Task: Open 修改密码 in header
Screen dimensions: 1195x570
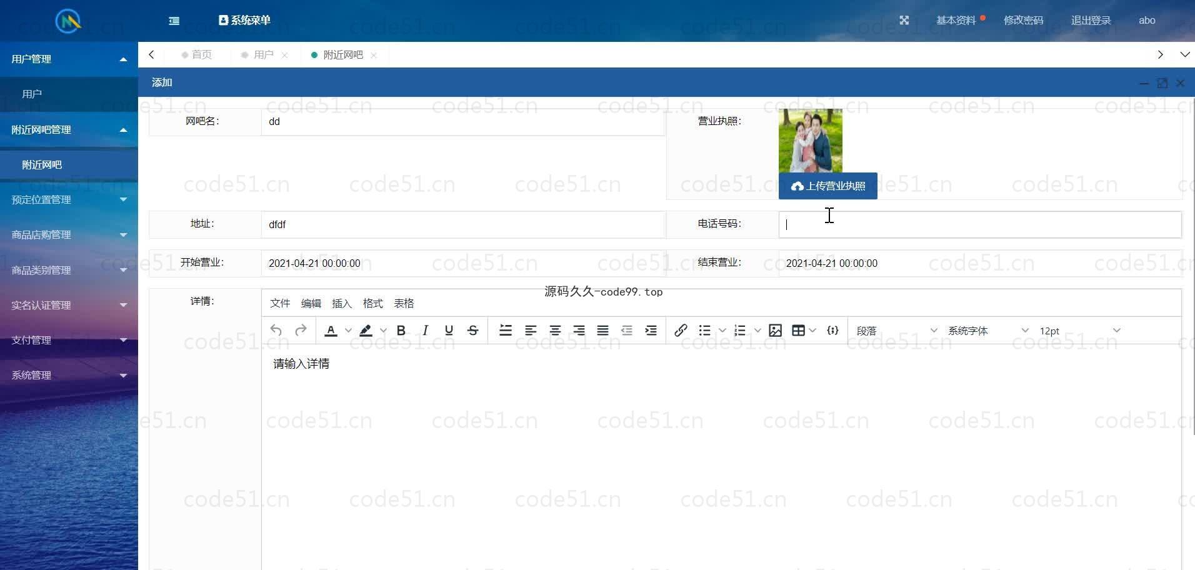Action: [x=1024, y=20]
